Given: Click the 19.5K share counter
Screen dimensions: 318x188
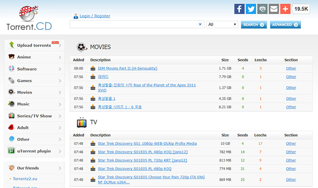Looking at the screenshot, I should (x=301, y=9).
